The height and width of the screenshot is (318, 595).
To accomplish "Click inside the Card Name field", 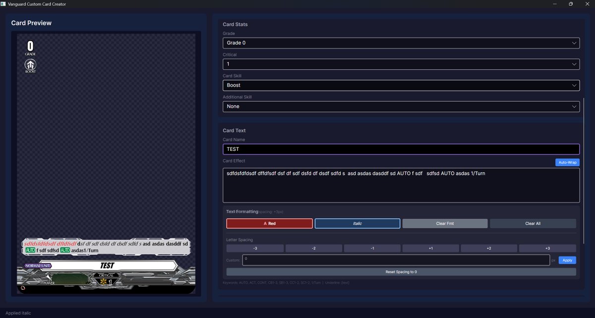I will tap(401, 149).
